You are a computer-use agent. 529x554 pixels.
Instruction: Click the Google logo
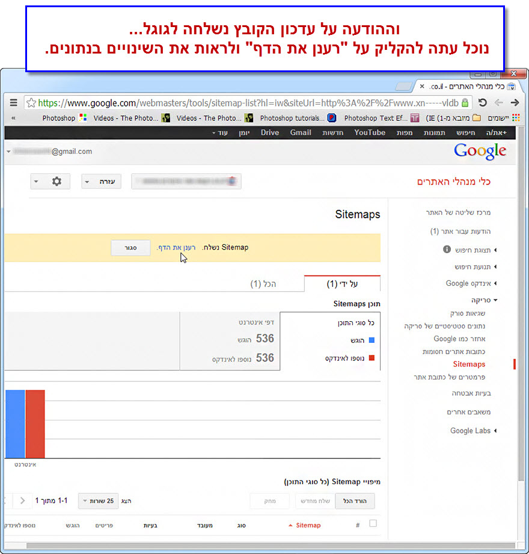pyautogui.click(x=480, y=151)
